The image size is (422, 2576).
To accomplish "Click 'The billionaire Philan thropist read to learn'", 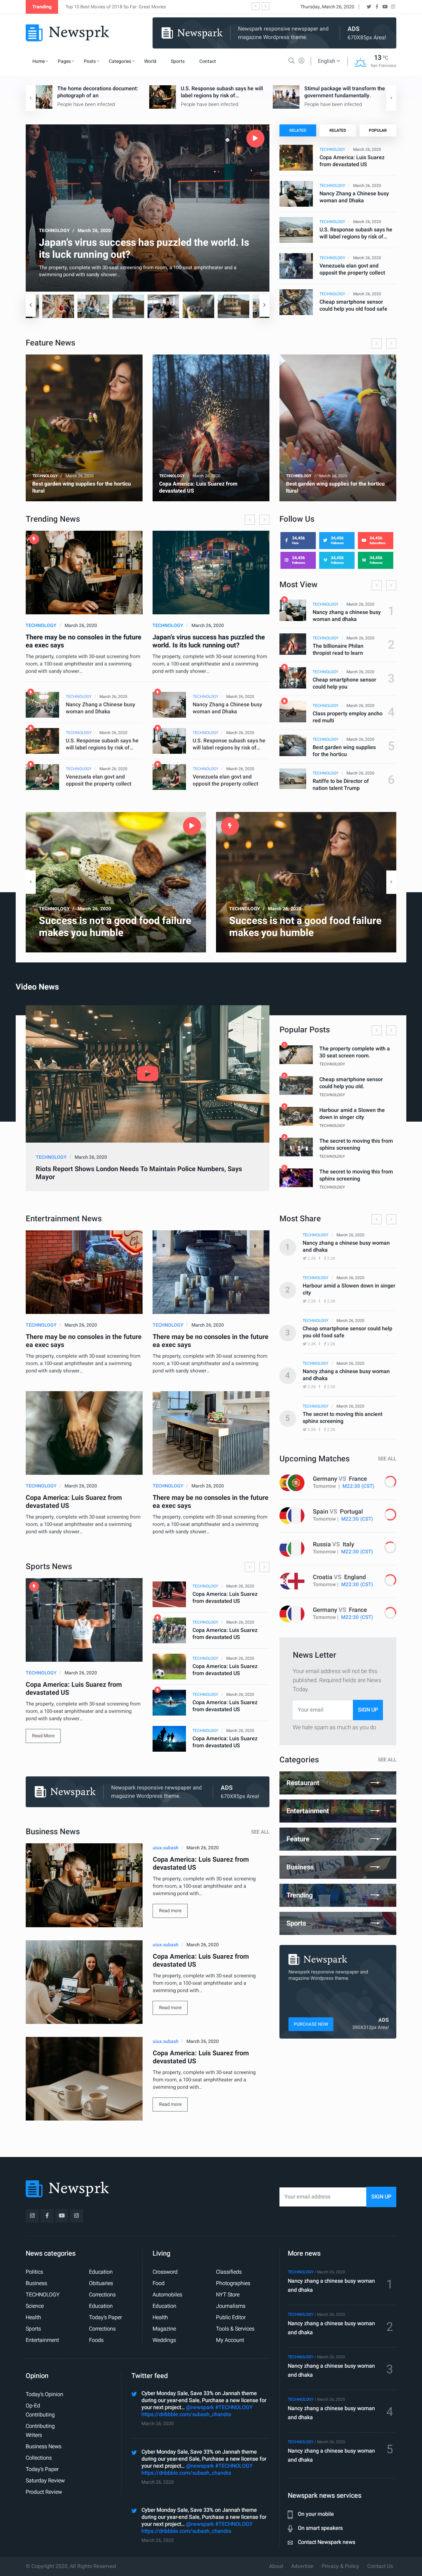I will 337,649.
